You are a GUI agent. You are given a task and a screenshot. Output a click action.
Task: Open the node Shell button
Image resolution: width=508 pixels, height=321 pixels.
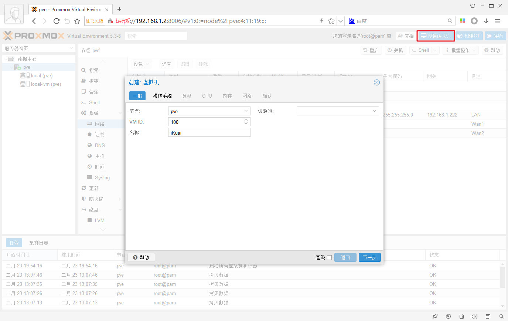420,50
